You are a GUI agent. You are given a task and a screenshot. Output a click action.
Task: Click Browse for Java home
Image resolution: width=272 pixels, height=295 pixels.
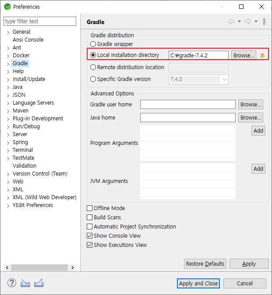(x=251, y=118)
